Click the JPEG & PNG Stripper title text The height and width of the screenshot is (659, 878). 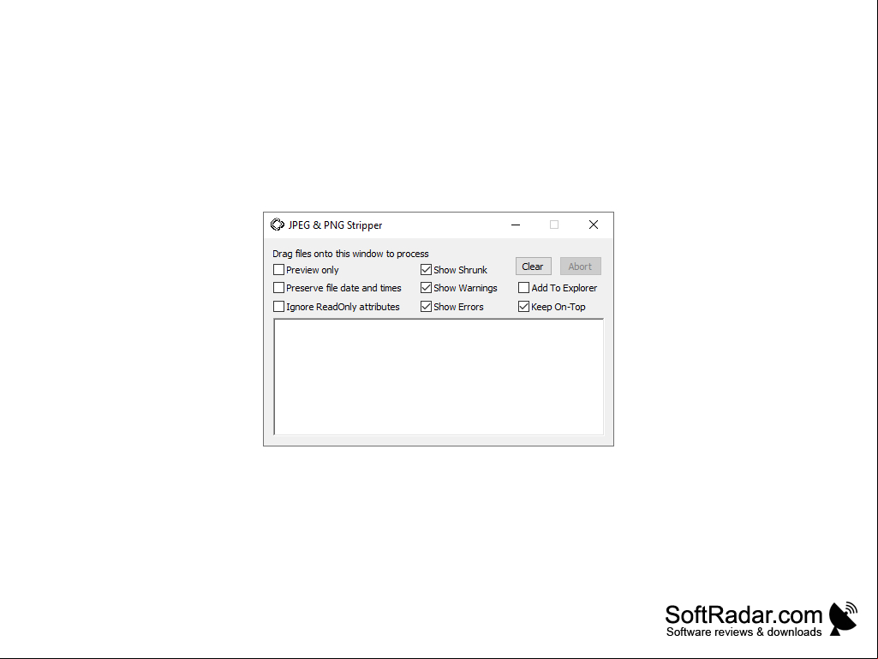336,225
